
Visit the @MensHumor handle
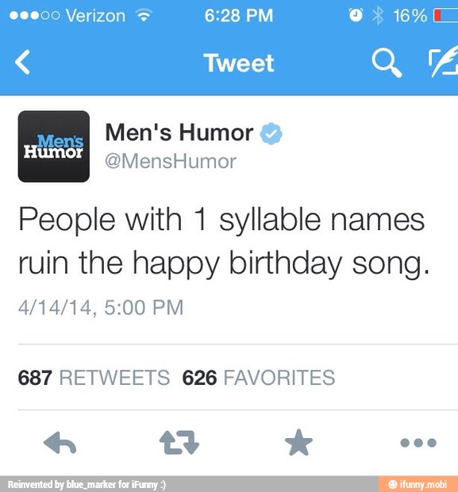171,162
